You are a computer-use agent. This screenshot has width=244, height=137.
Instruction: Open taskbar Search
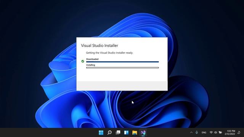(x=109, y=132)
